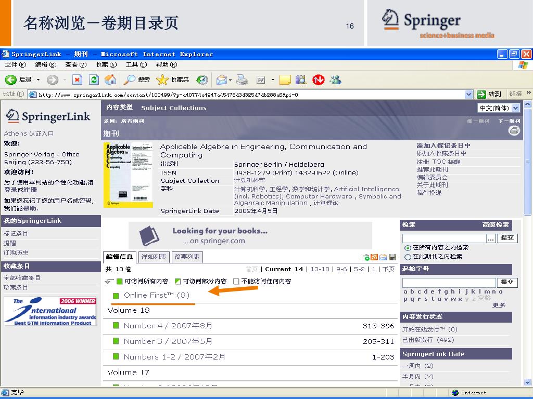Click the 登录或注册 link
The image size is (533, 399).
[x=20, y=190]
